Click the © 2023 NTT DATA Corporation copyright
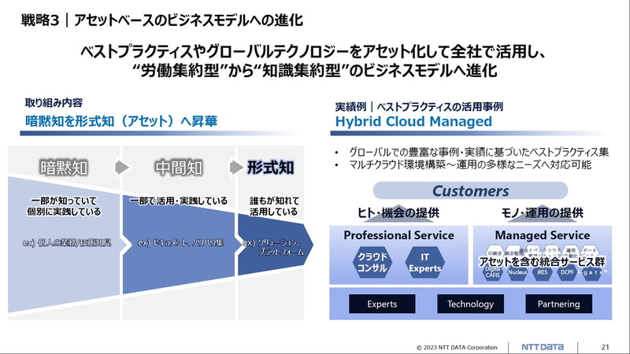This screenshot has height=354, width=630. [x=457, y=348]
